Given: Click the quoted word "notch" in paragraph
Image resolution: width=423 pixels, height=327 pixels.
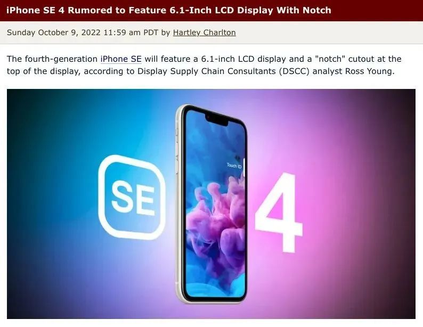Looking at the screenshot, I should tap(330, 59).
